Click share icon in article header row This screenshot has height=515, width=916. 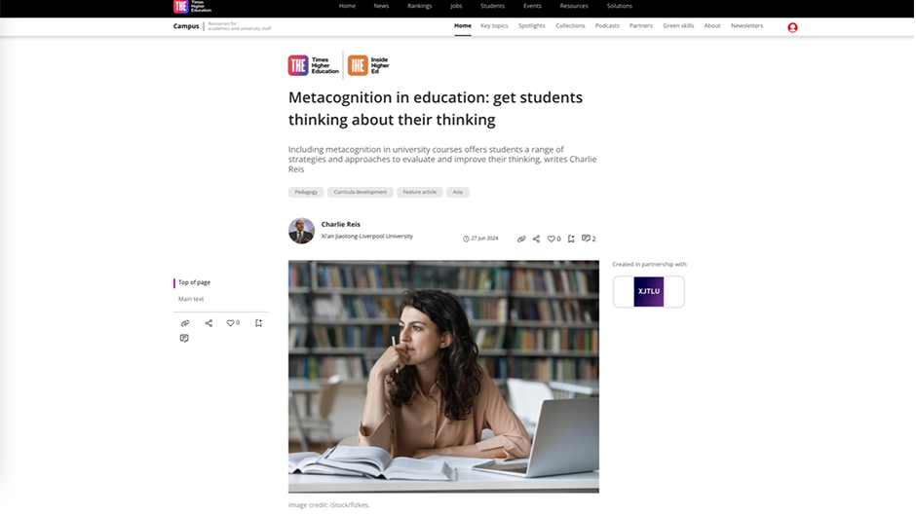click(536, 239)
